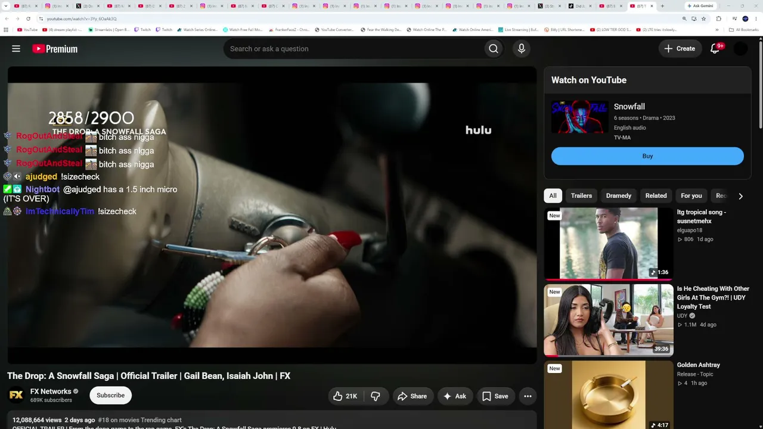This screenshot has width=763, height=429.
Task: Dislike the video with thumbs-down
Action: (376, 396)
